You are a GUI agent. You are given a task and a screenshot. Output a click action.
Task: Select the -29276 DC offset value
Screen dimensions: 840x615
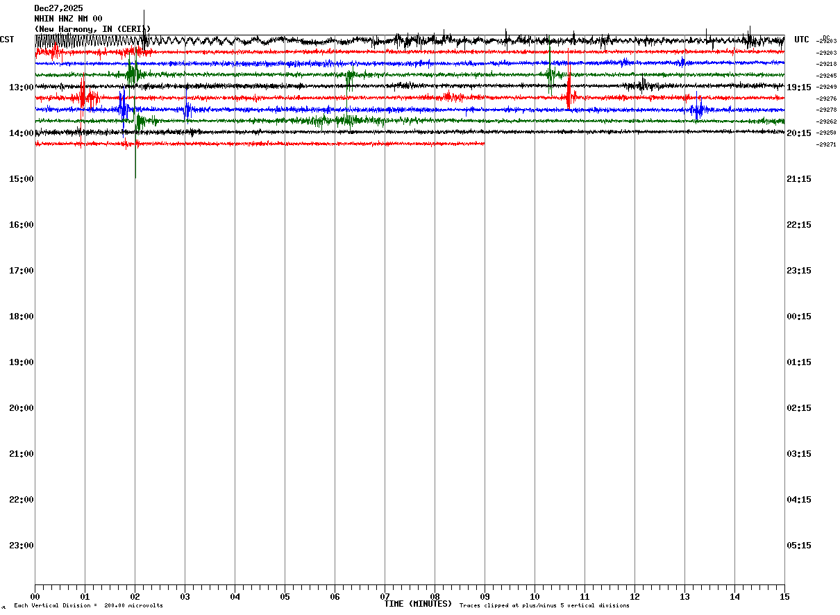click(x=827, y=99)
